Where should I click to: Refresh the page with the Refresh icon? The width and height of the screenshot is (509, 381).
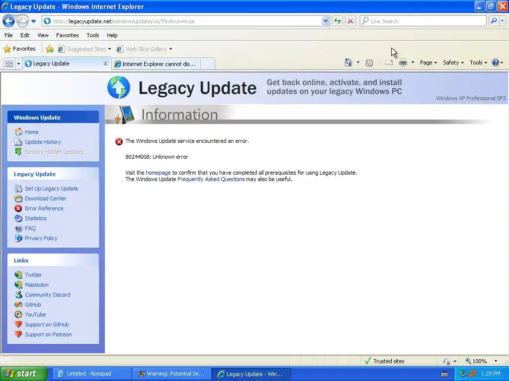click(x=338, y=21)
